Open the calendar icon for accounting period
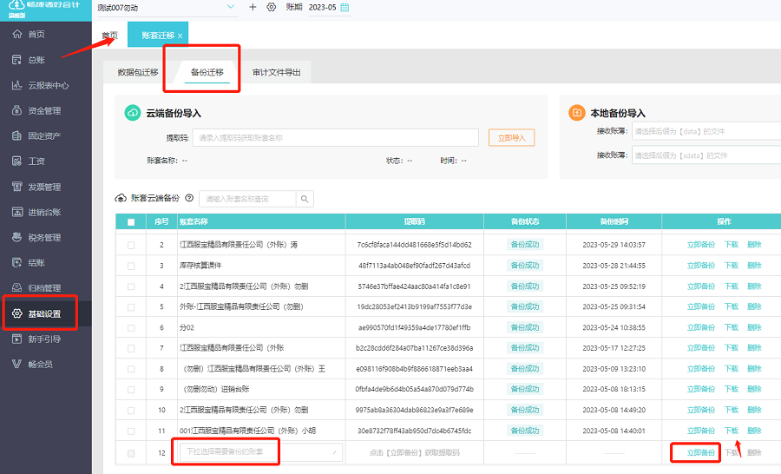Screen dimensions: 781x474 [x=345, y=7]
